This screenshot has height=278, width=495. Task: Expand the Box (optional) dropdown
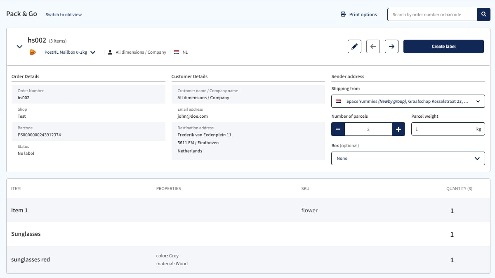(x=408, y=159)
